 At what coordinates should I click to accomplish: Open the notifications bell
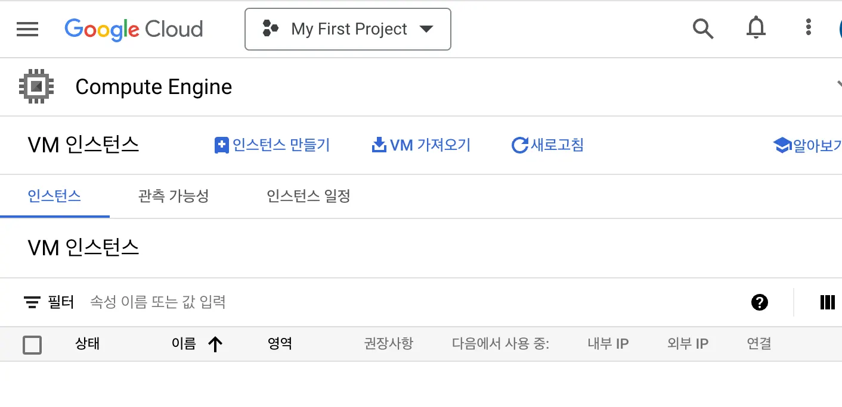[x=756, y=28]
